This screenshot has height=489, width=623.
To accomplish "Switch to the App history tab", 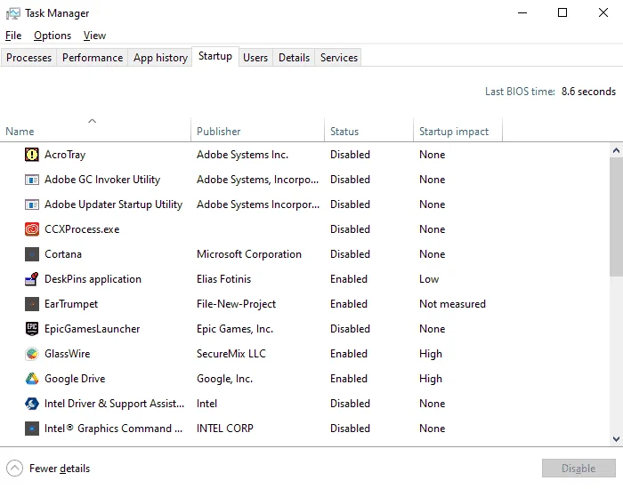I will (x=160, y=58).
